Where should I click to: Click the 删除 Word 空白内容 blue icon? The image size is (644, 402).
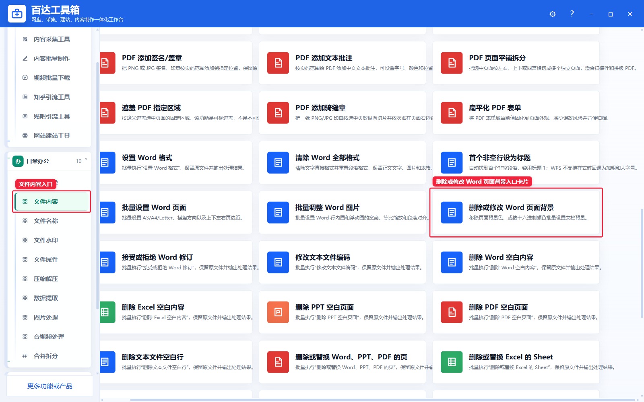click(x=452, y=262)
